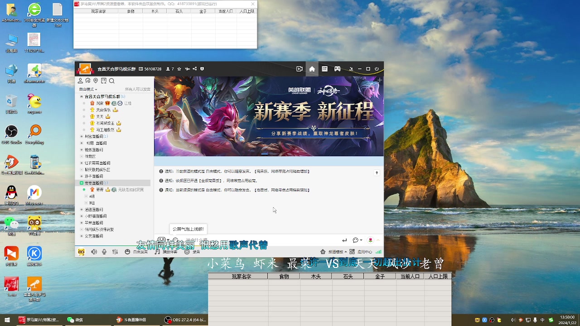580x326 pixels.
Task: Click the shield report icon in header
Action: tap(202, 69)
